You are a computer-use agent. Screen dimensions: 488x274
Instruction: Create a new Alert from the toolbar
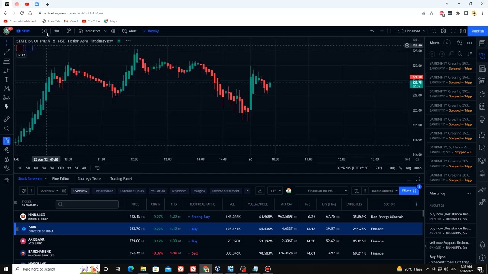pyautogui.click(x=129, y=31)
